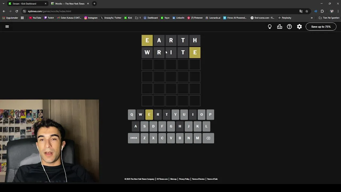341x192 pixels.
Task: Open the tab search dropdown arrow
Action: coord(3,4)
